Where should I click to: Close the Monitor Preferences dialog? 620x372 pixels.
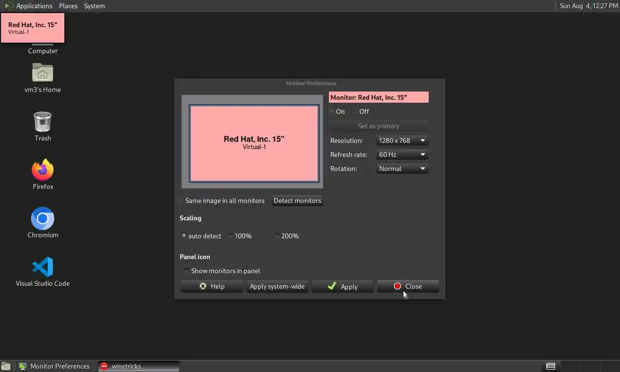point(408,286)
